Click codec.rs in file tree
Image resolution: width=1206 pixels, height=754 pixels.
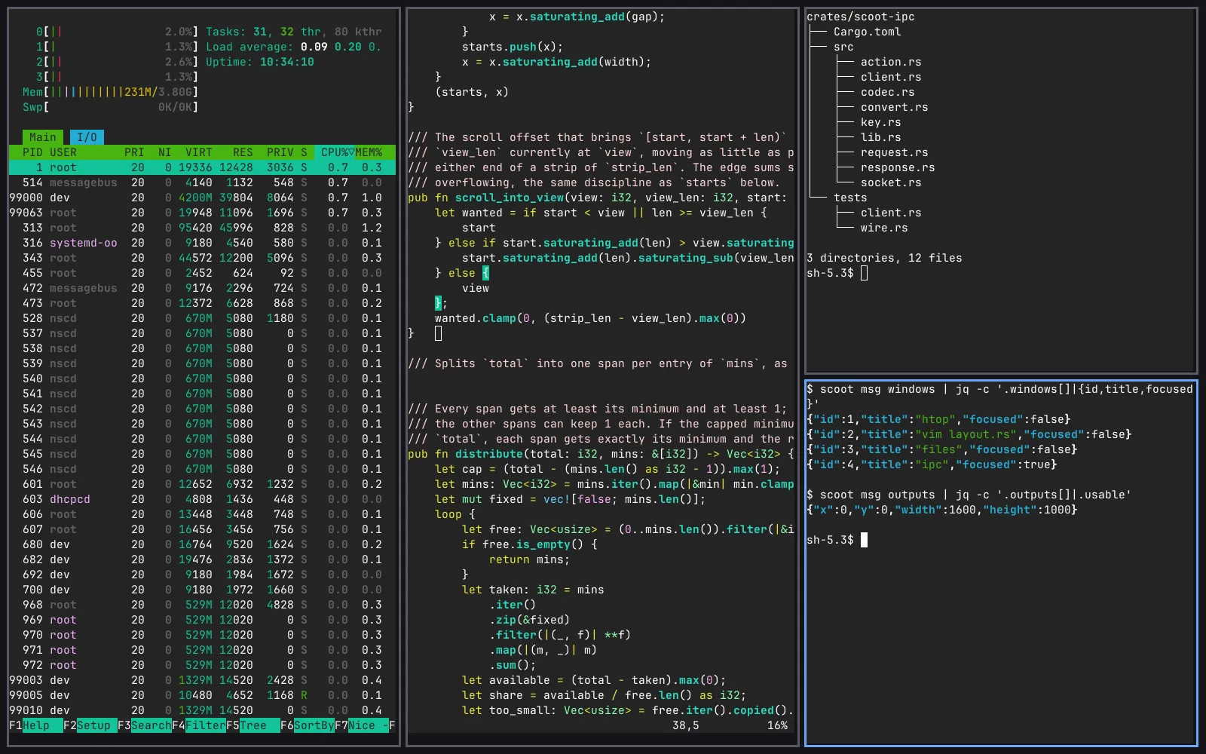887,92
